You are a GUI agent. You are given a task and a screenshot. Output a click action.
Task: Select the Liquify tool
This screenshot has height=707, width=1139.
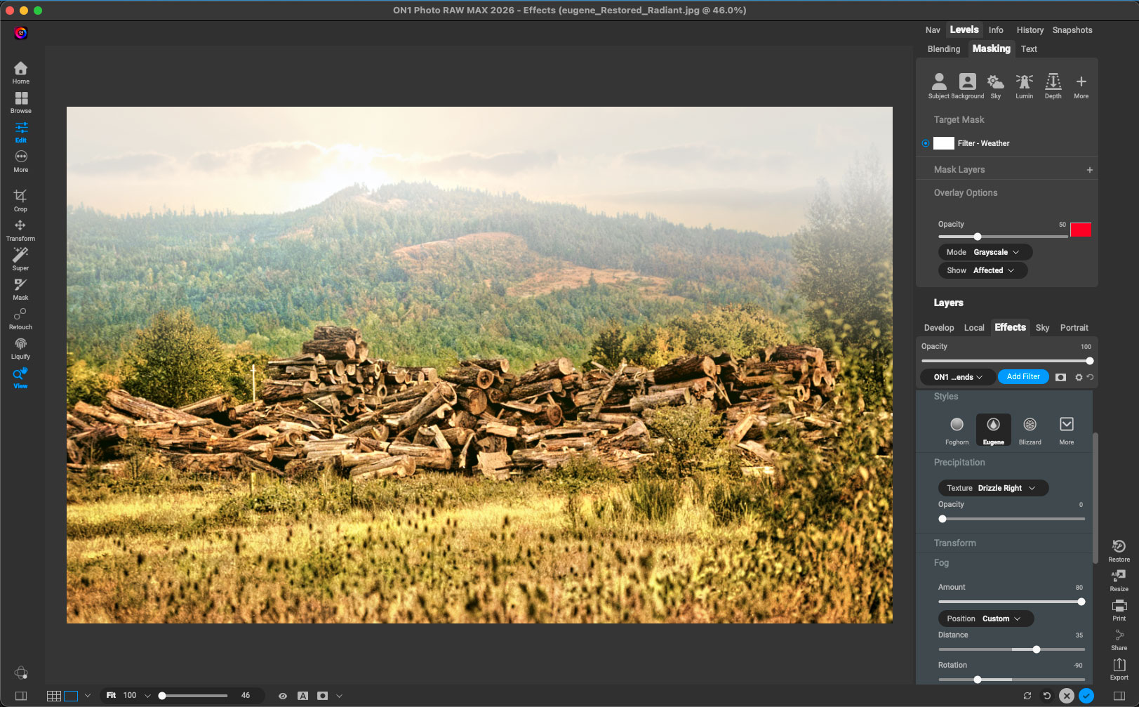(x=20, y=348)
